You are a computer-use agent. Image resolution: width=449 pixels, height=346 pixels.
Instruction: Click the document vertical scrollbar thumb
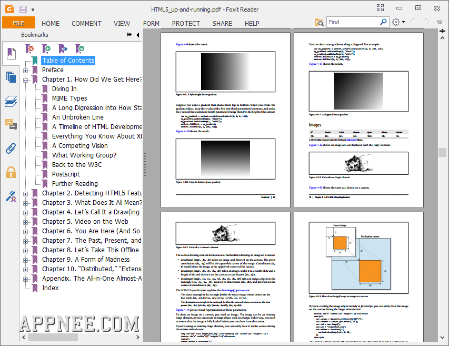pyautogui.click(x=442, y=152)
